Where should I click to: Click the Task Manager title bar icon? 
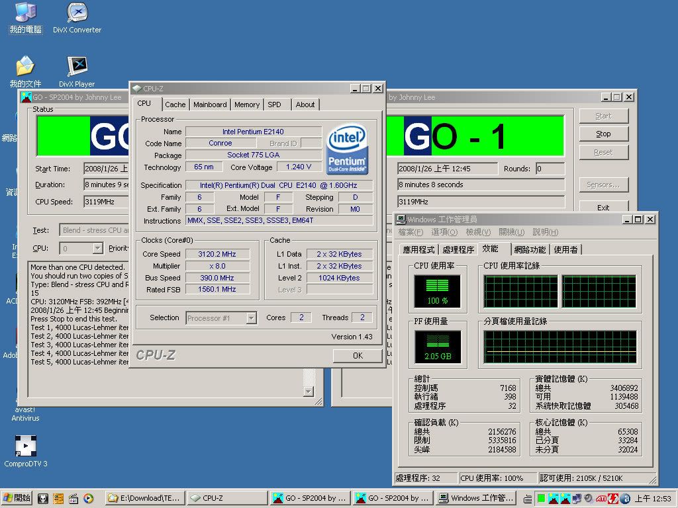pyautogui.click(x=401, y=220)
